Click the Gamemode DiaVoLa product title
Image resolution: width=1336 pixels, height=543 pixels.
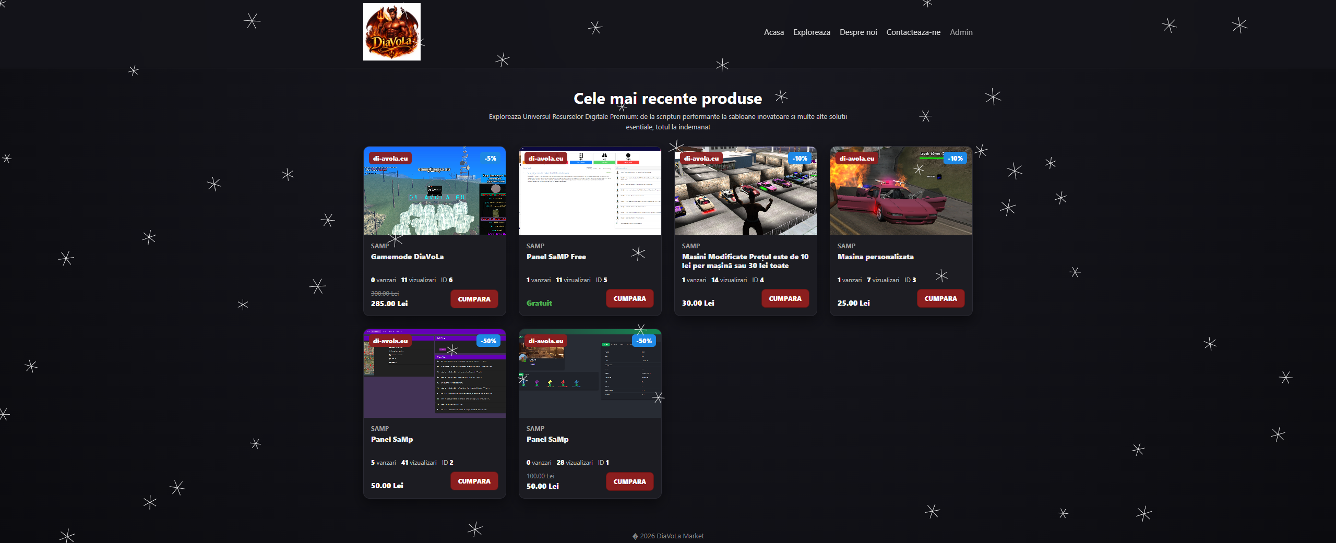[x=407, y=257]
